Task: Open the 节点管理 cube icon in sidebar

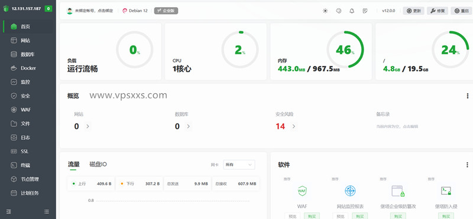Action: coord(14,179)
